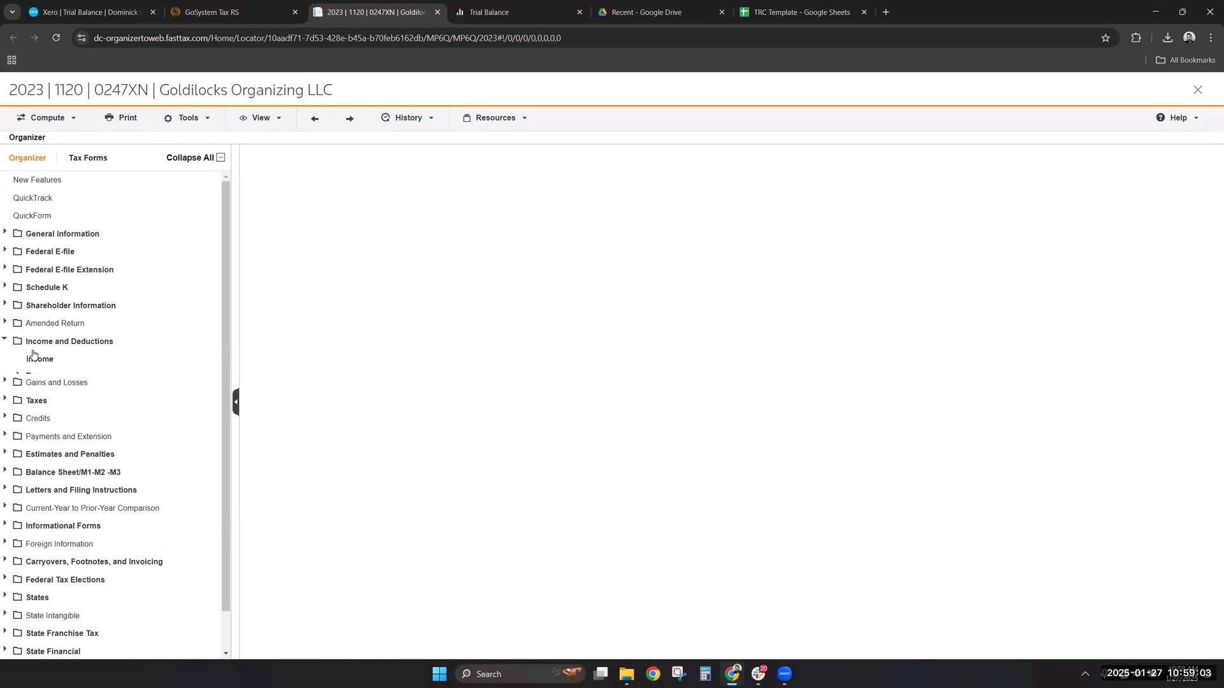This screenshot has height=688, width=1224.
Task: Switch to the Tax Forms tab
Action: coord(88,158)
